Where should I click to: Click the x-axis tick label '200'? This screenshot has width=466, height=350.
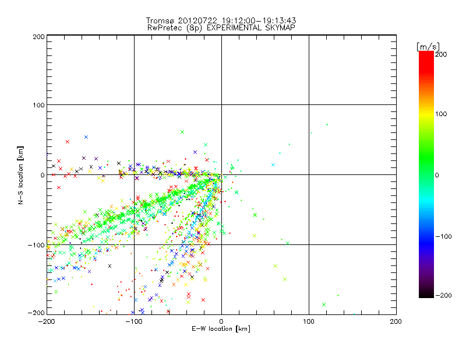(x=396, y=322)
